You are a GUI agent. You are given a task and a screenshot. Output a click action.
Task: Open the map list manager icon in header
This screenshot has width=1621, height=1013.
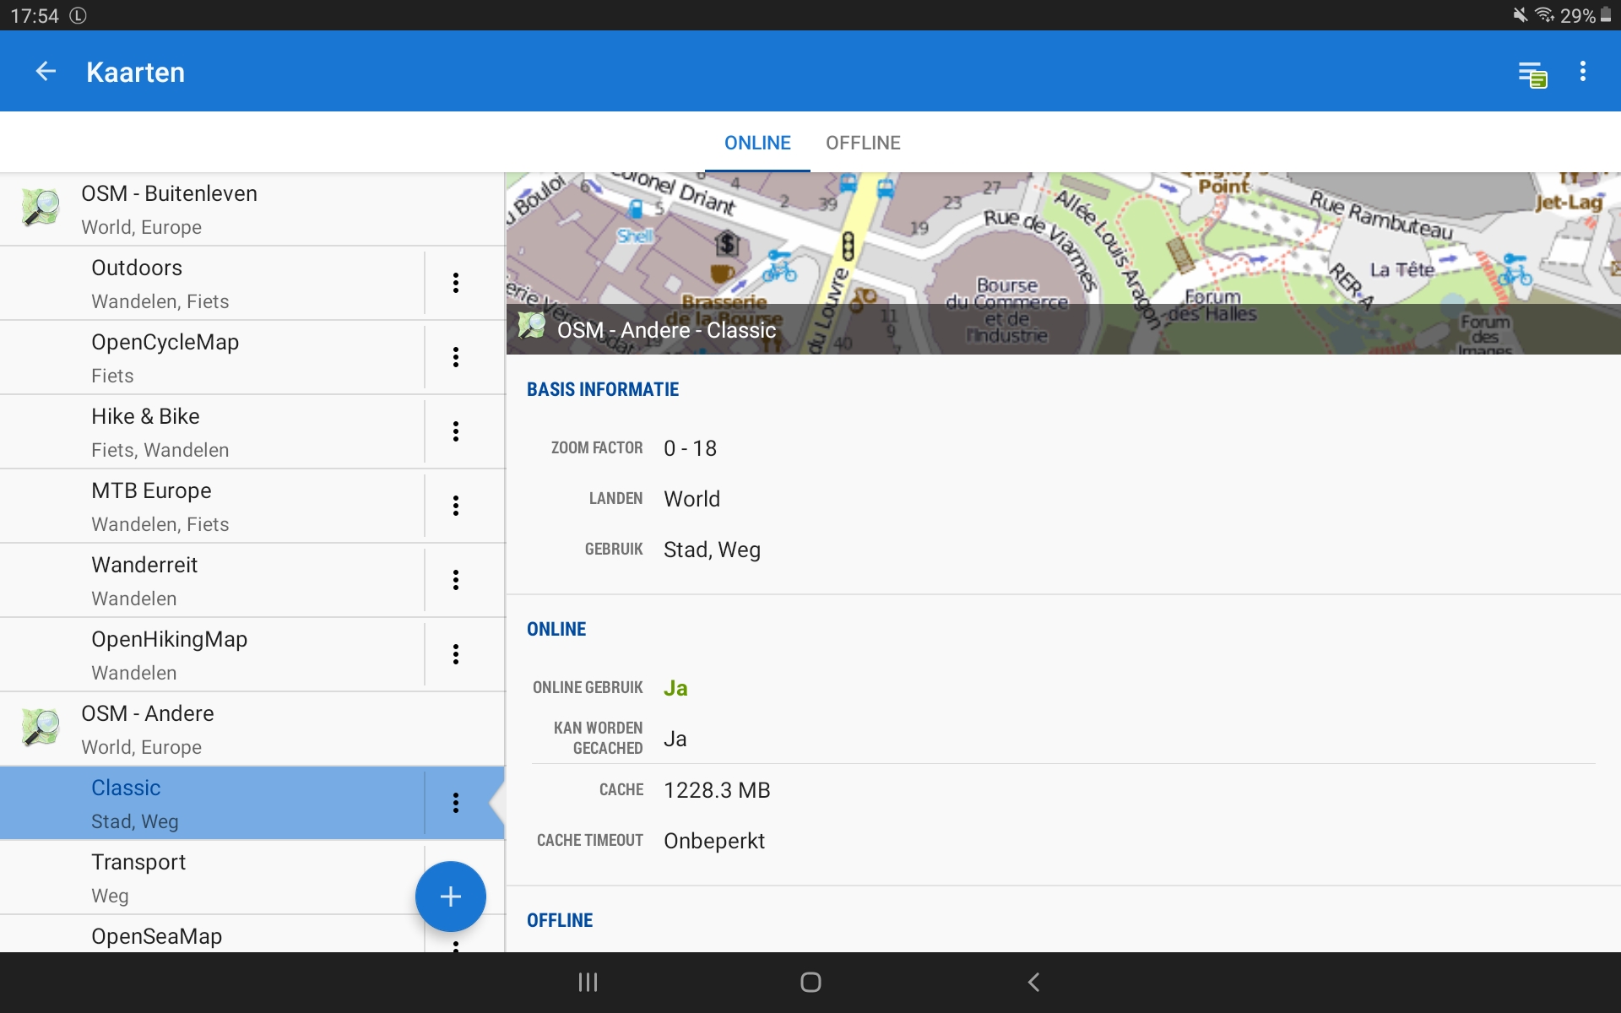(x=1532, y=73)
